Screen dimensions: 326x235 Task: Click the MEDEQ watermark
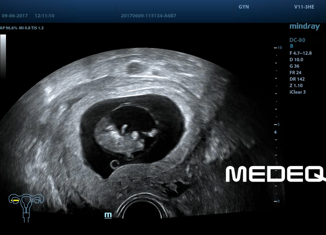pyautogui.click(x=275, y=174)
